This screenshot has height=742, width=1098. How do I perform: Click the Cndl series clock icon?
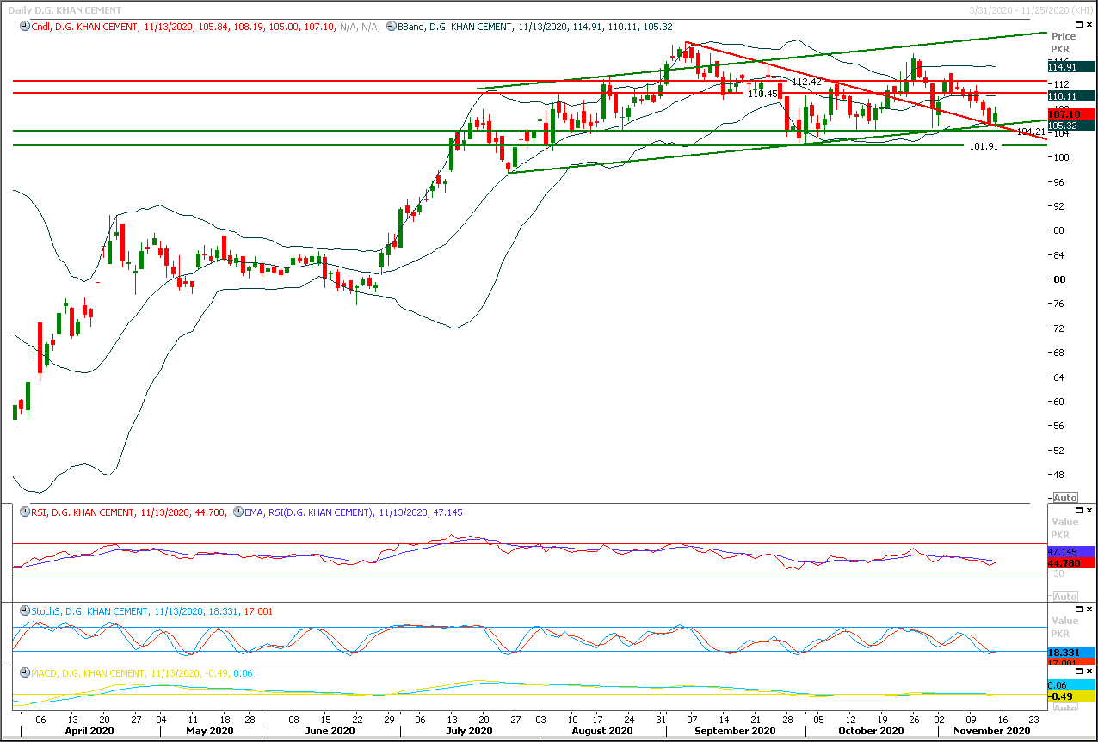click(x=25, y=28)
